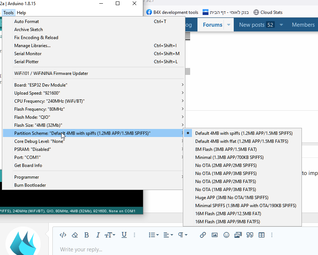Select 8M Flash 3MB APP partition
This screenshot has height=255, width=318.
point(243,149)
